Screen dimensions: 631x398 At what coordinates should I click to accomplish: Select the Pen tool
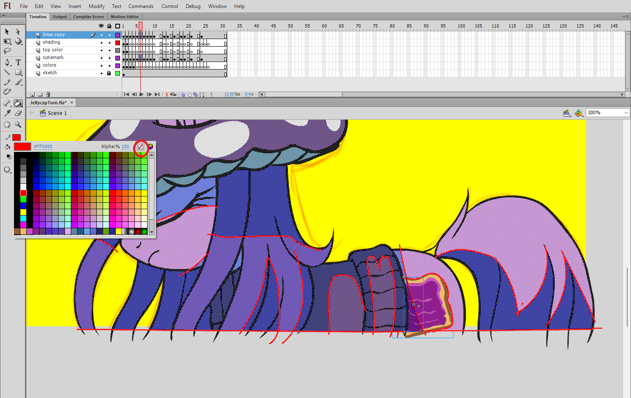click(7, 62)
